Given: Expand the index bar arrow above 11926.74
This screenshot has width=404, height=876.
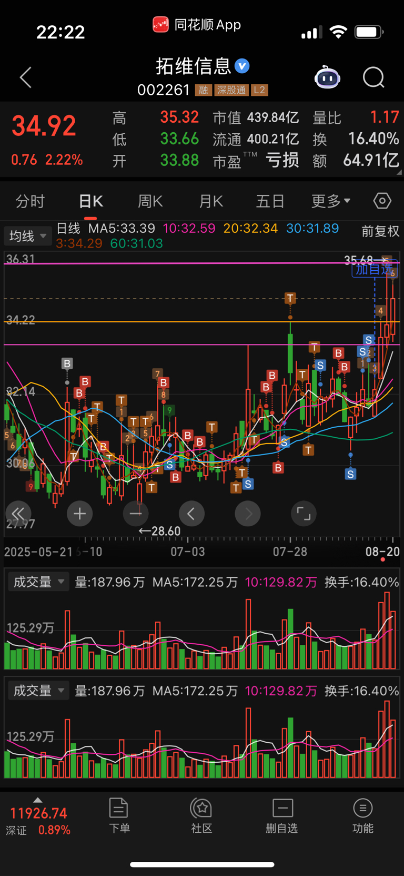Looking at the screenshot, I should pyautogui.click(x=37, y=800).
